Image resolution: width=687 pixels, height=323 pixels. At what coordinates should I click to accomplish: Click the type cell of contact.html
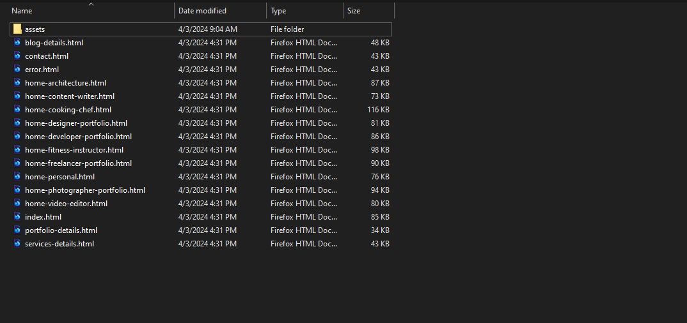[x=304, y=56]
